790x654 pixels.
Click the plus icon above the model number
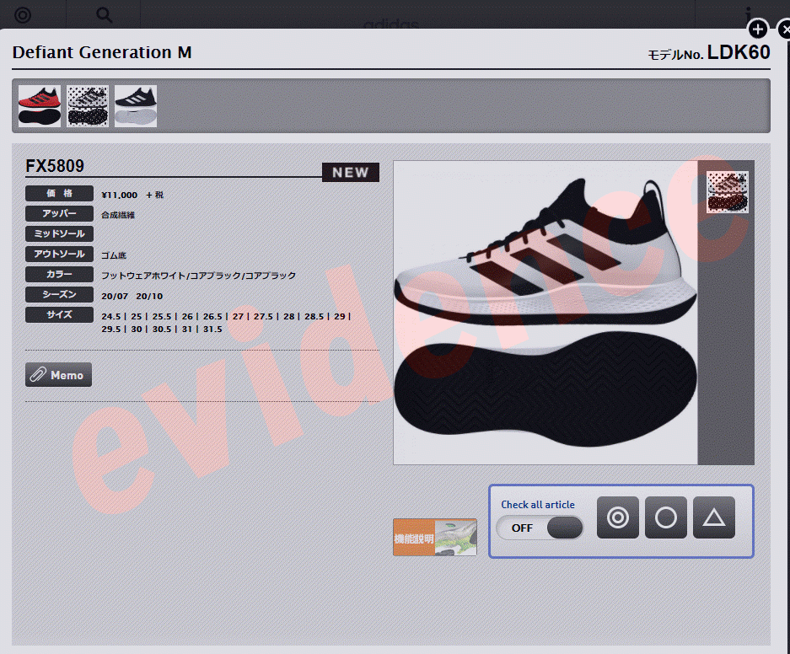pos(758,29)
